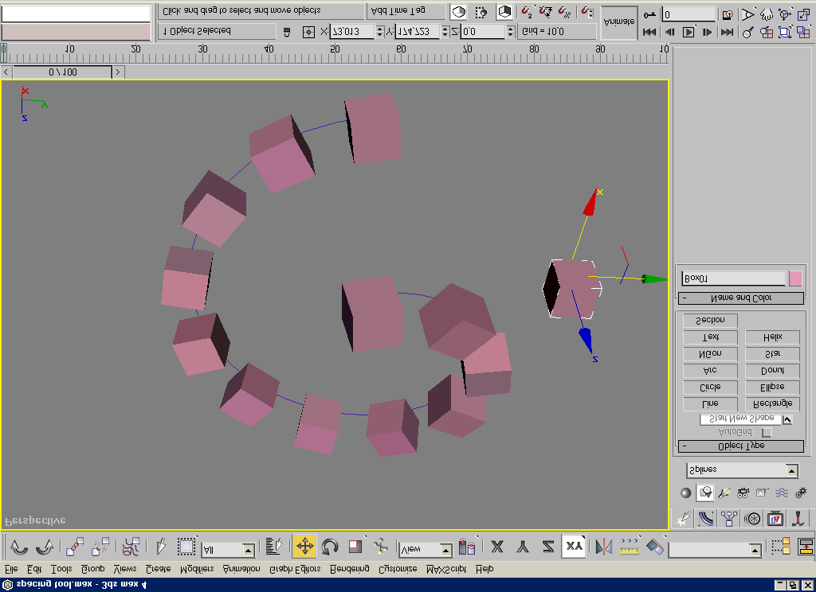The width and height of the screenshot is (816, 592).
Task: Click the X coordinate spinner arrows
Action: (379, 32)
